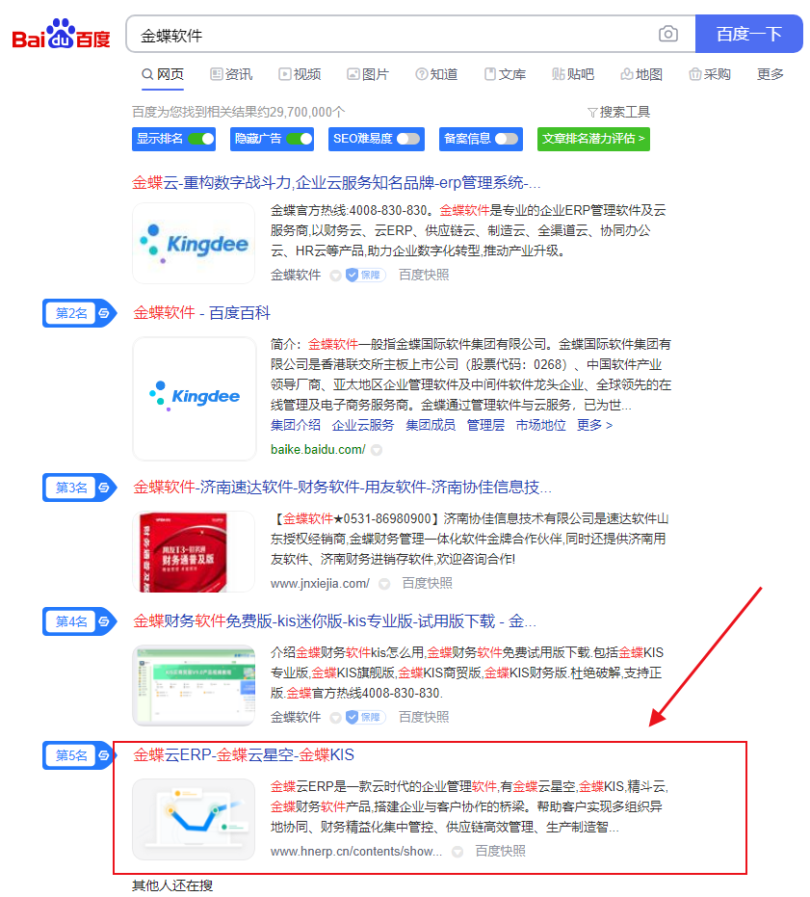Expand 更多 > in 百度百科 result
The width and height of the screenshot is (810, 897).
click(594, 425)
